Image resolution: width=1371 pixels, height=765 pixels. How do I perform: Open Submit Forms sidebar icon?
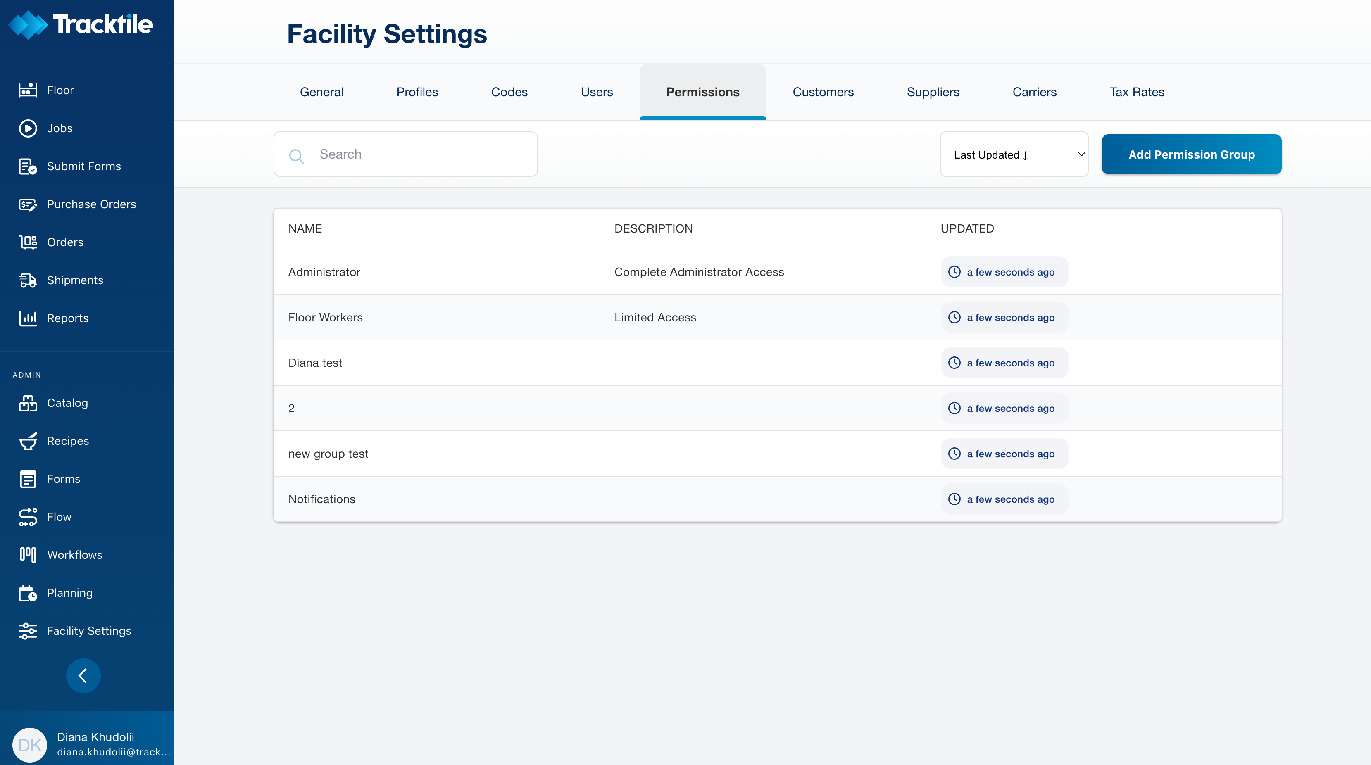28,166
